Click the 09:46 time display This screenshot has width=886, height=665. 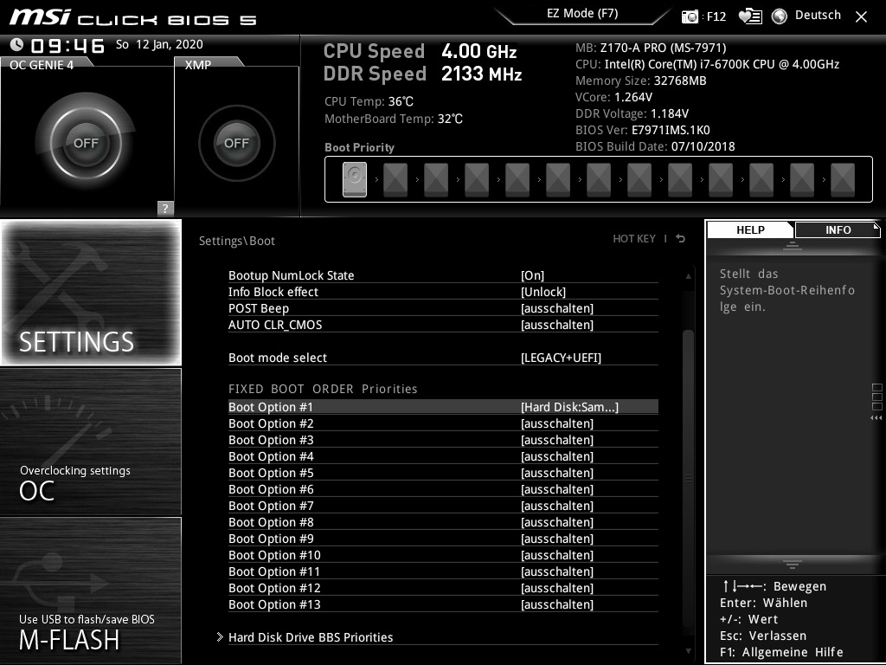coord(67,45)
